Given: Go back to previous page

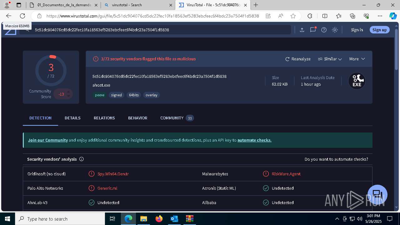Looking at the screenshot, I should pos(9,16).
